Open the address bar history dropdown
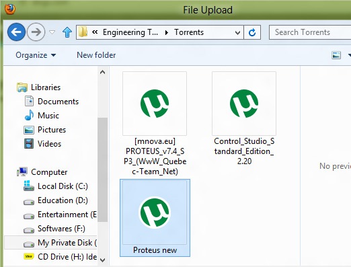The height and width of the screenshot is (267, 351). coord(237,33)
